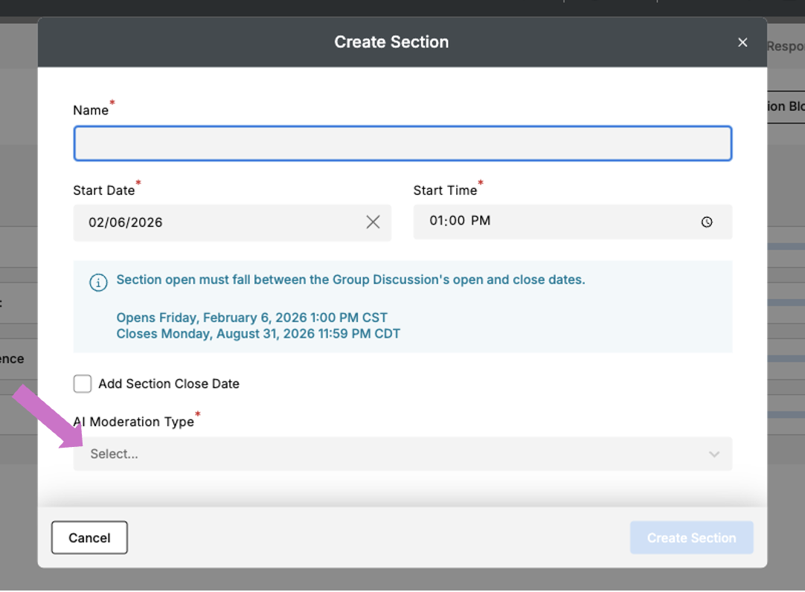Check the box beside Add Section Close Date
Viewport: 805px width, 592px height.
click(82, 383)
